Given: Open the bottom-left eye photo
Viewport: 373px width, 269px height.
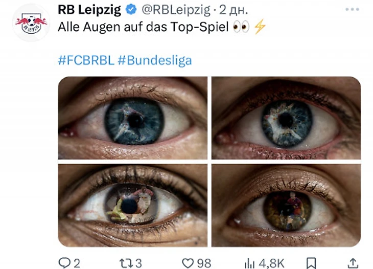Looking at the screenshot, I should (x=132, y=205).
